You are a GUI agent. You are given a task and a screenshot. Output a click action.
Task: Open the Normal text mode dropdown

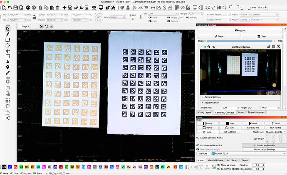[x=265, y=15]
